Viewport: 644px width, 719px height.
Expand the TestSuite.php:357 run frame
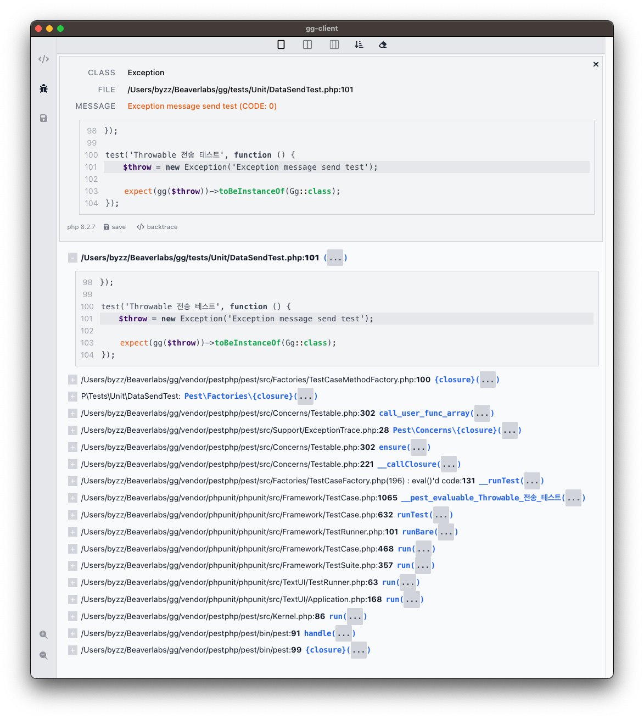(72, 565)
